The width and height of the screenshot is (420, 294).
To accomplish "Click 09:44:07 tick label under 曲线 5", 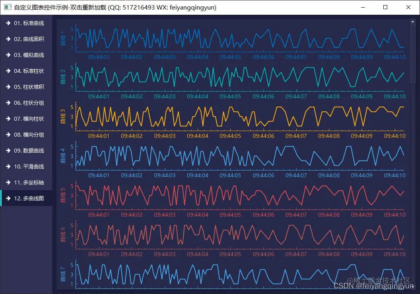I will pyautogui.click(x=296, y=215).
